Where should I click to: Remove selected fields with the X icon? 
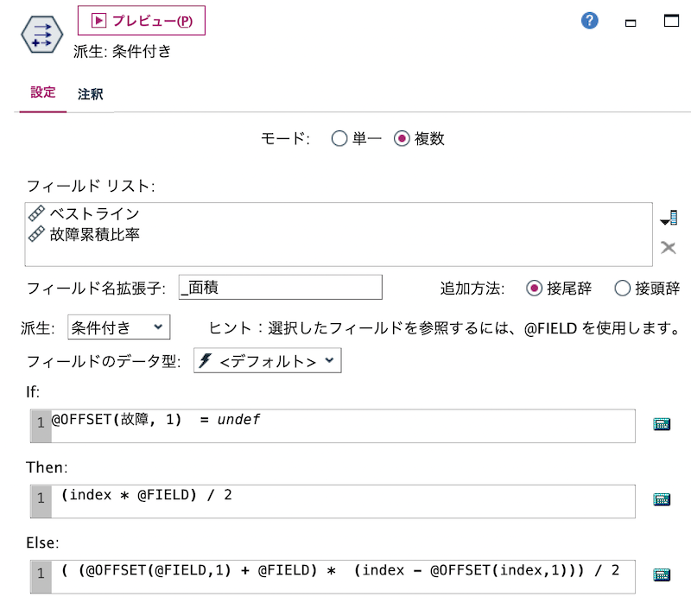667,248
